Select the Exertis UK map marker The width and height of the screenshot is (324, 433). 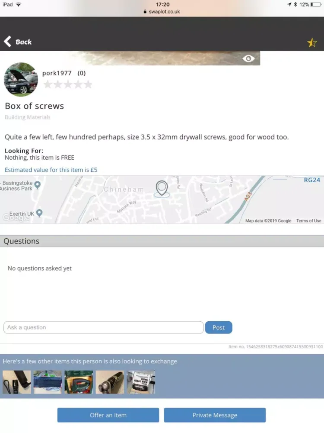39,213
